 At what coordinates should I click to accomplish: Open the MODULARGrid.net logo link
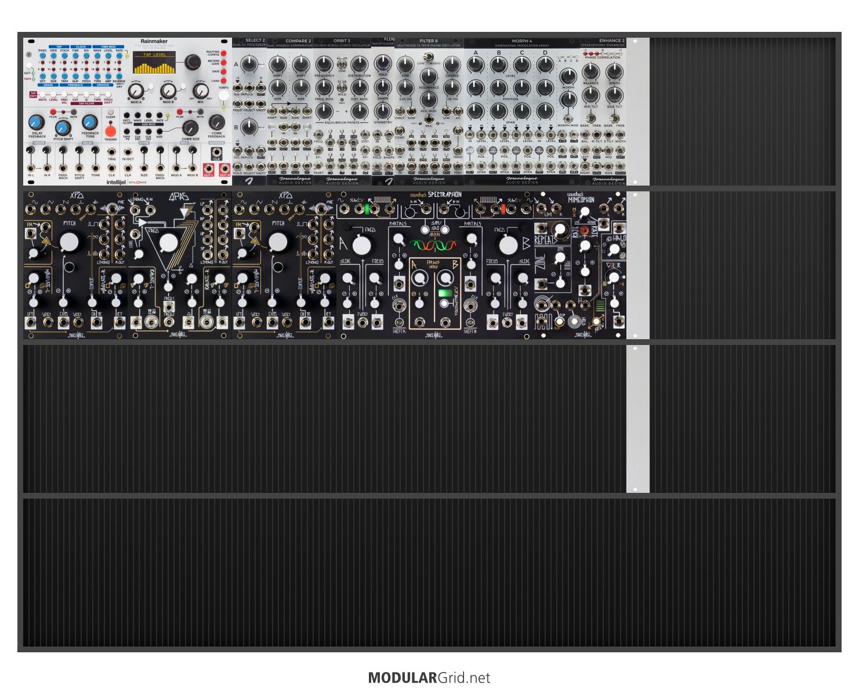(429, 678)
